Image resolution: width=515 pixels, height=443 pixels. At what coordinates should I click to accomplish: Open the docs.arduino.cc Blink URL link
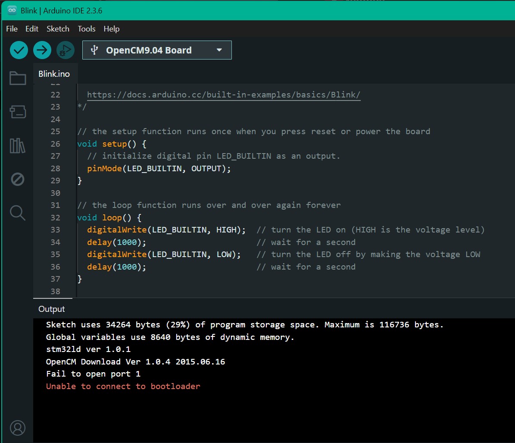(224, 94)
